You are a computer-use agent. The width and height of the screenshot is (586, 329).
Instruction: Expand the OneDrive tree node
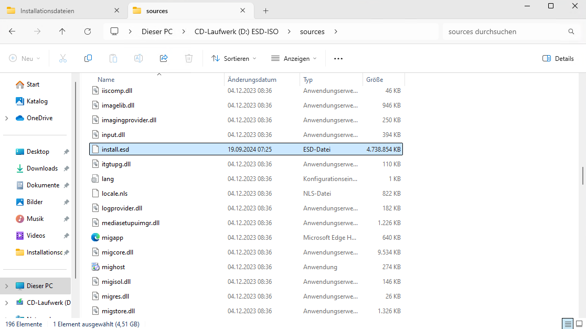(6, 118)
